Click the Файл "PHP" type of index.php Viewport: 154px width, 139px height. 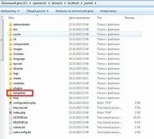(104, 113)
